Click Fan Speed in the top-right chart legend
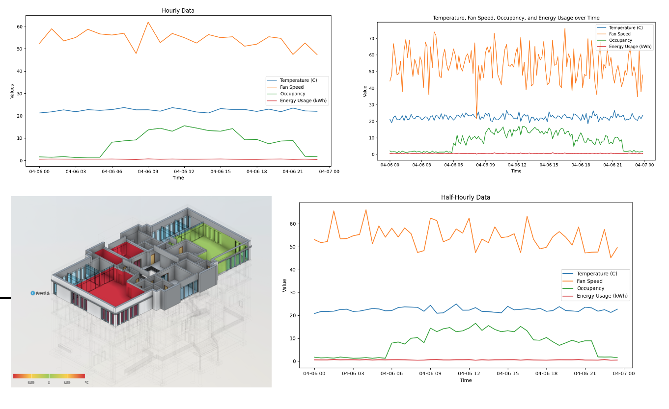This screenshot has height=409, width=669. [x=620, y=34]
